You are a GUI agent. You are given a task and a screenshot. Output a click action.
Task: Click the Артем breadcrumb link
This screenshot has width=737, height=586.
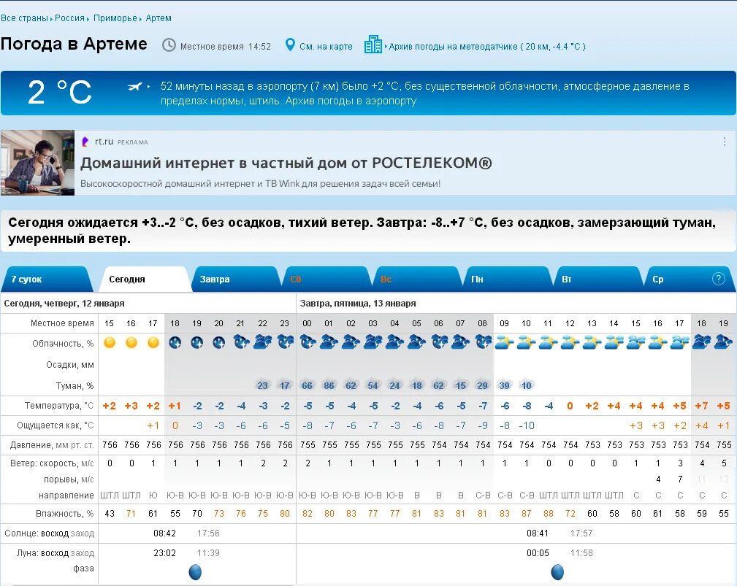coord(159,18)
